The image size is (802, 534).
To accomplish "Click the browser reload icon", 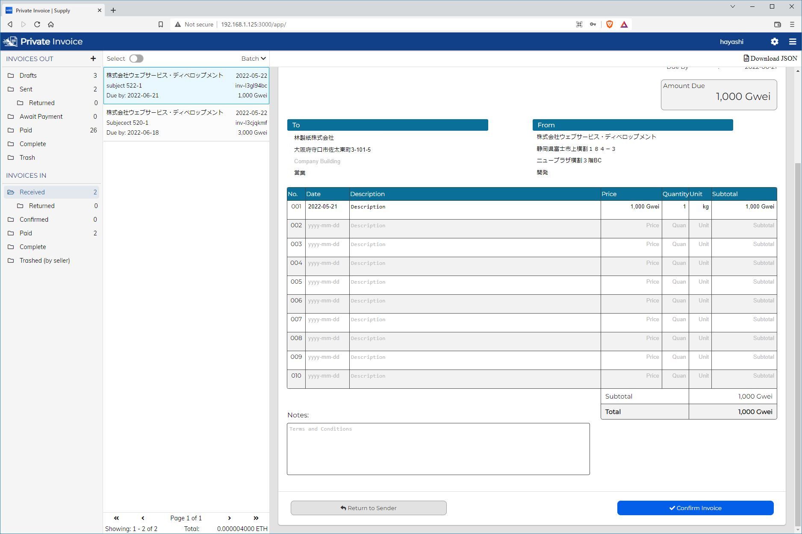I will 37,24.
